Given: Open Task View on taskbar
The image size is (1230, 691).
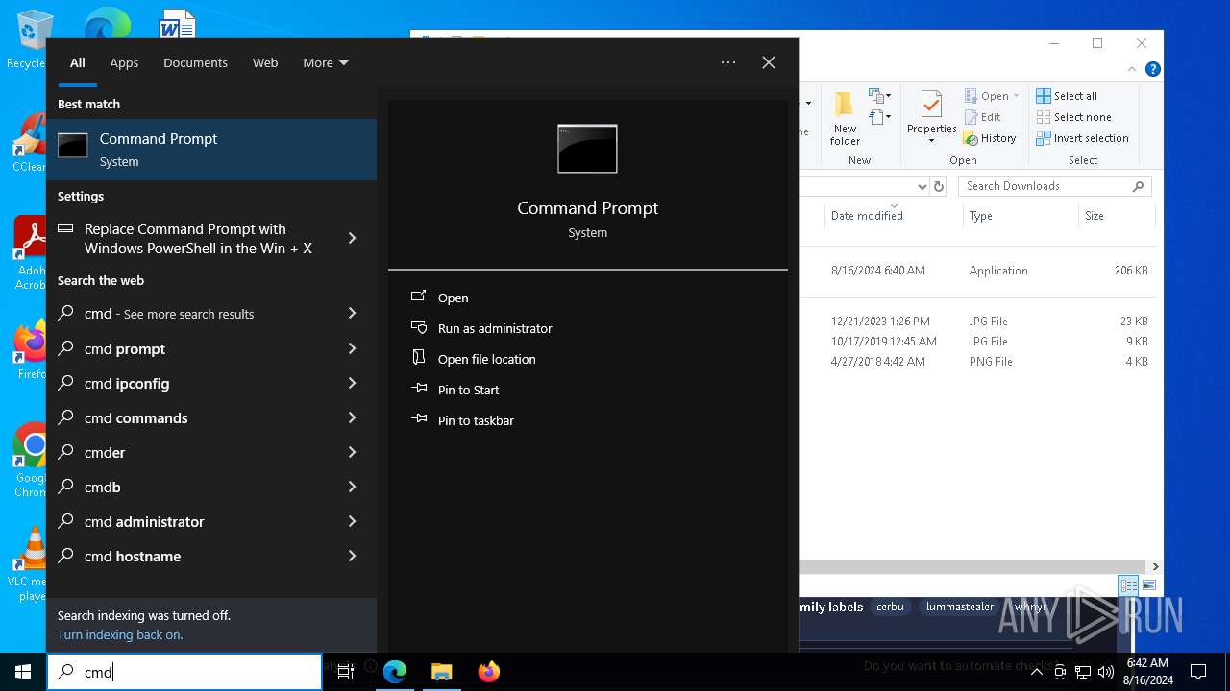Looking at the screenshot, I should coord(346,672).
